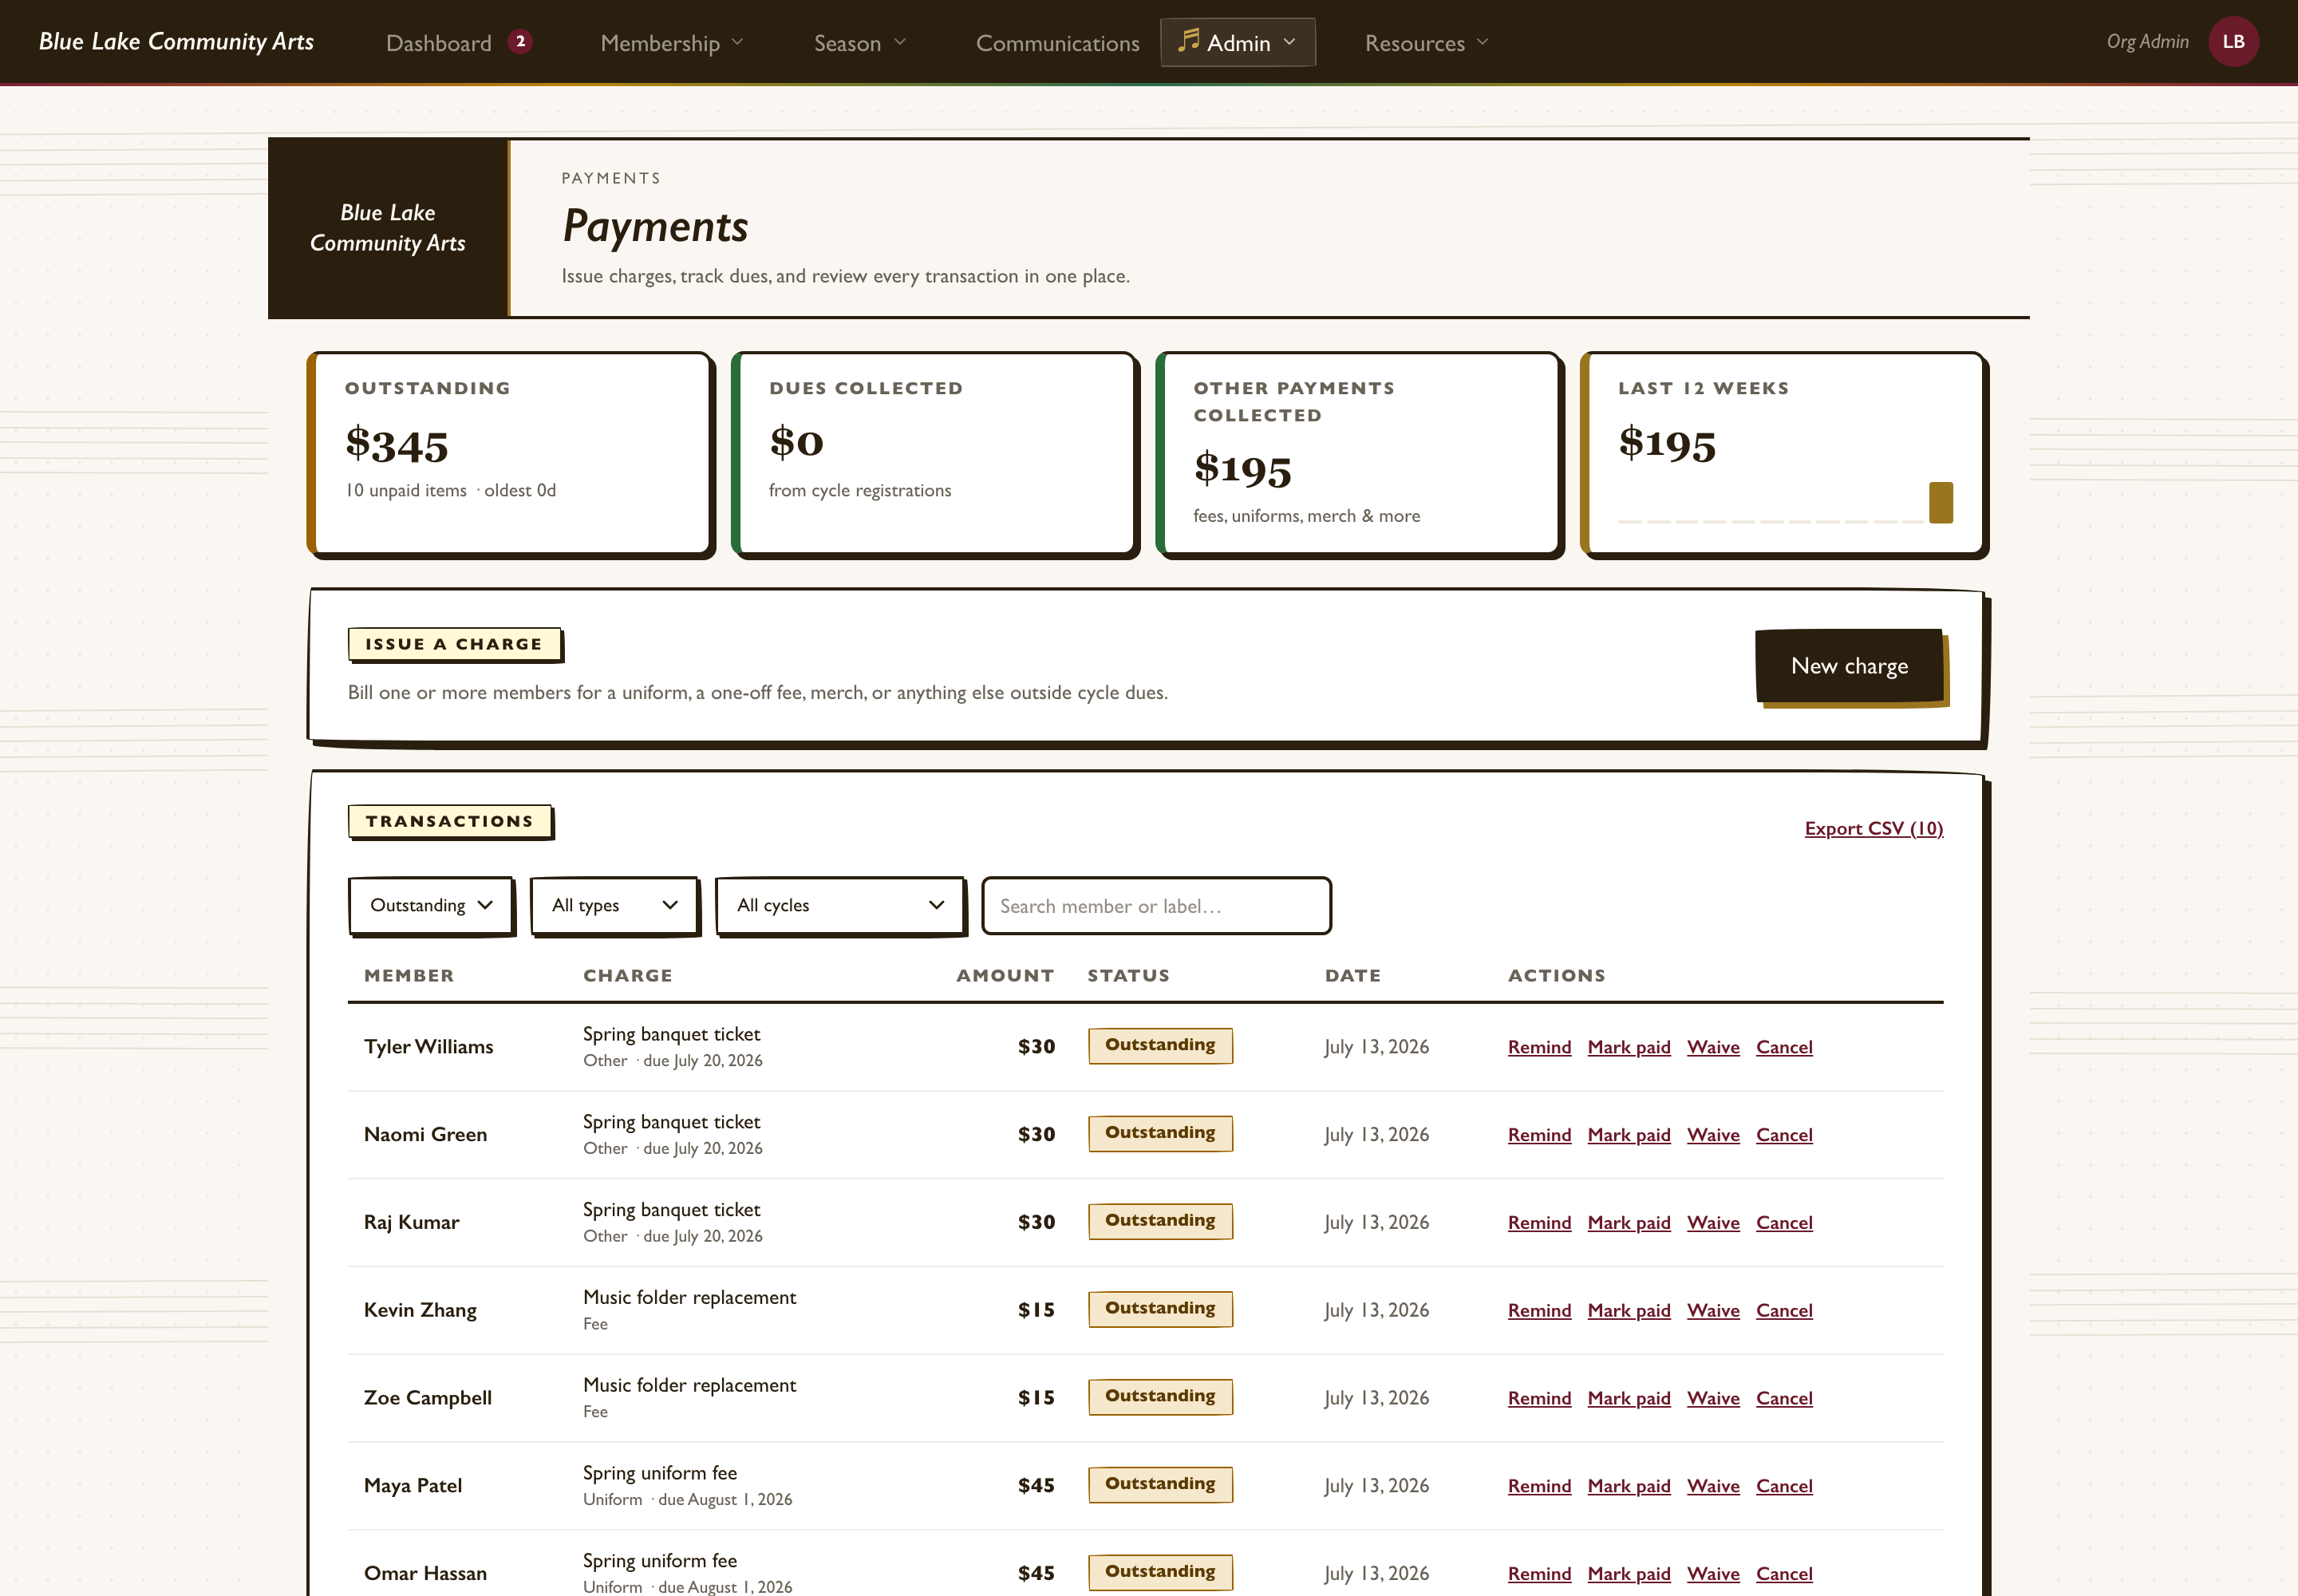Open the All cycles filter dropdown
The image size is (2298, 1596).
(840, 905)
